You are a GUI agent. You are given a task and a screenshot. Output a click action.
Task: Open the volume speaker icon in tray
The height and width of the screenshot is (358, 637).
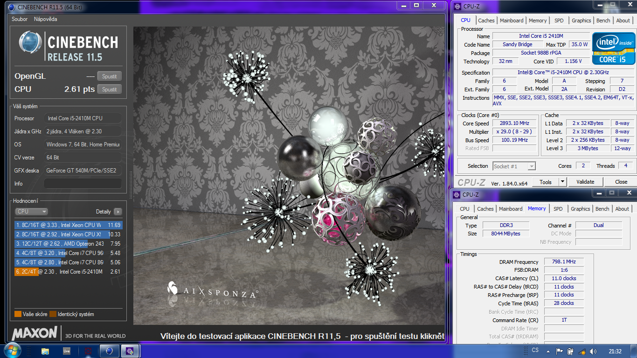(x=593, y=351)
